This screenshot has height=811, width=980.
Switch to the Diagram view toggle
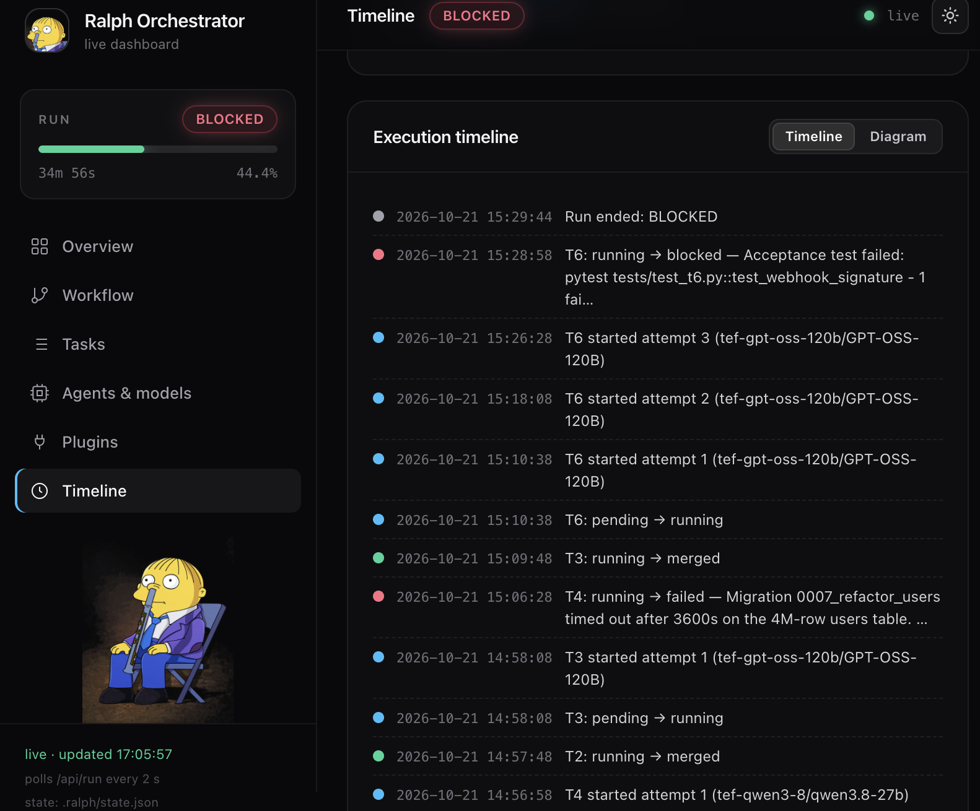pos(898,136)
